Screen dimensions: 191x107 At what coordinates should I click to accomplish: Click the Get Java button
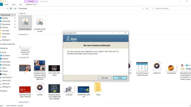click(x=104, y=78)
